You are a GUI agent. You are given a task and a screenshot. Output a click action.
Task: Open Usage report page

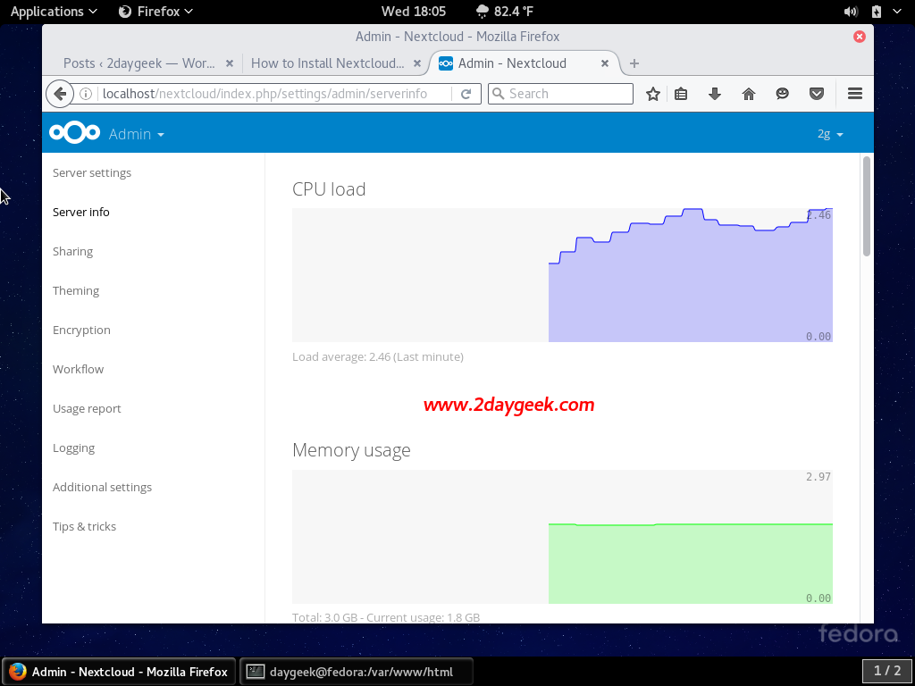(87, 409)
